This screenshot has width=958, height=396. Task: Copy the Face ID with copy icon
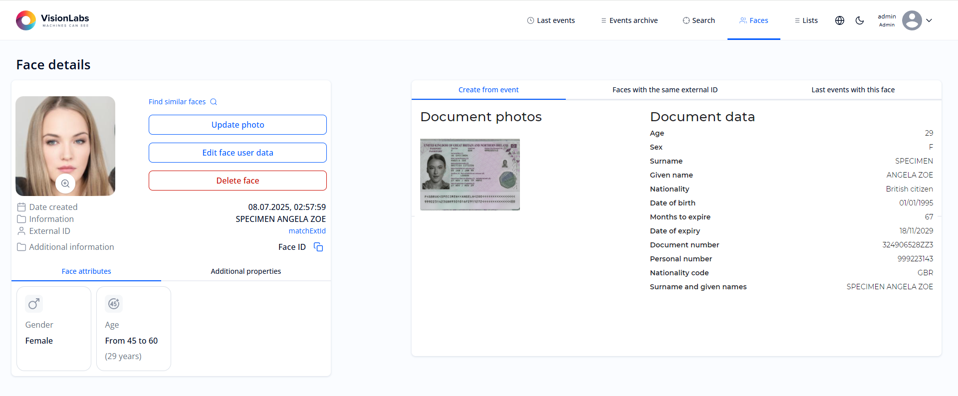(x=318, y=247)
